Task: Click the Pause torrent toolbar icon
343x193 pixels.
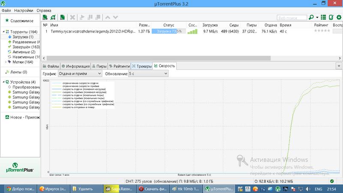Action: [x=90, y=17]
